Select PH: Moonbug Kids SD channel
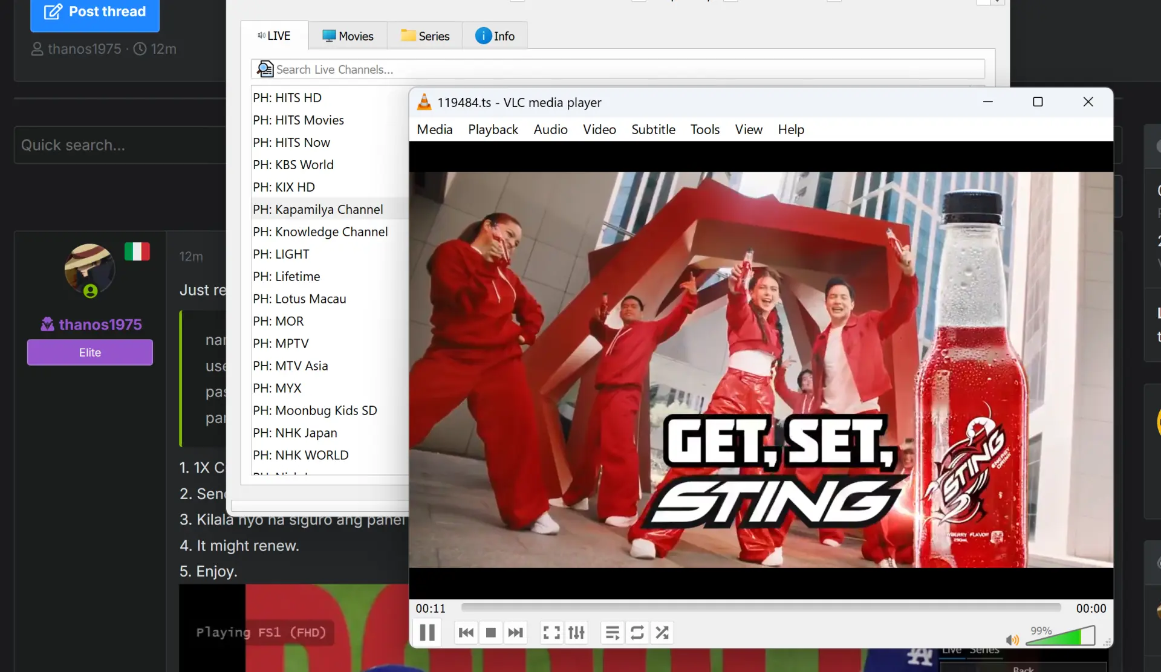The image size is (1161, 672). pyautogui.click(x=315, y=410)
